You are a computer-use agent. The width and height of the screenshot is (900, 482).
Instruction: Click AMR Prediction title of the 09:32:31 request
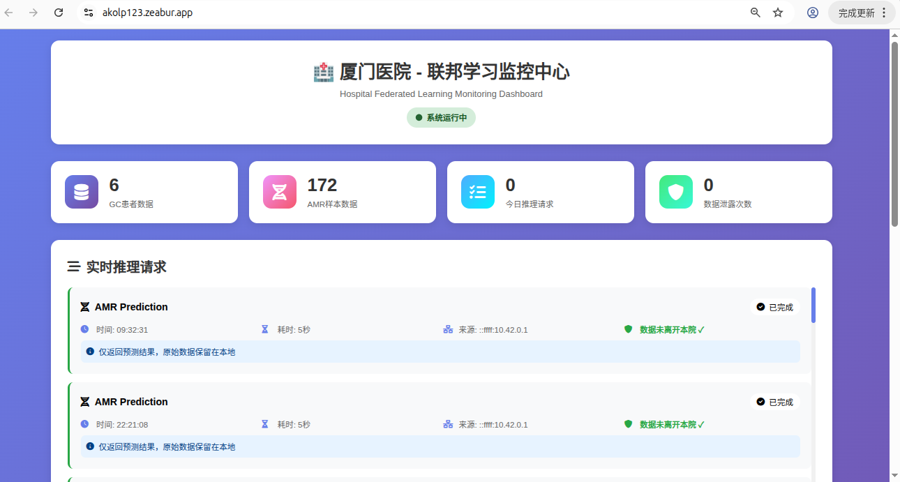[x=131, y=307]
